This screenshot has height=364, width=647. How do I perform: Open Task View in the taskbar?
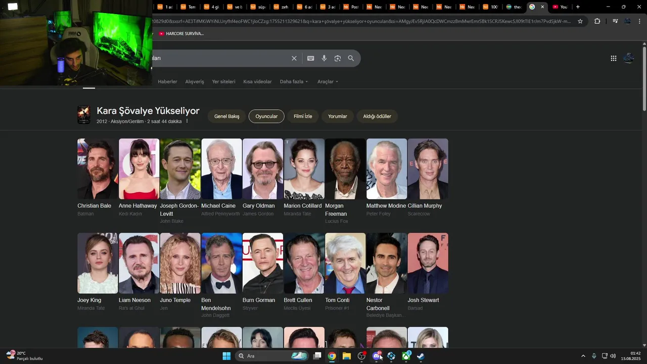click(317, 356)
